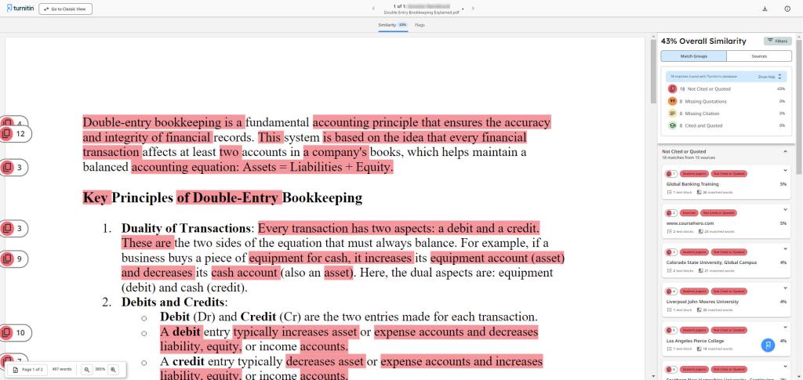Screen dimensions: 803x380
Task: Collapse the Not Cited or Quoted section
Action: click(x=785, y=152)
